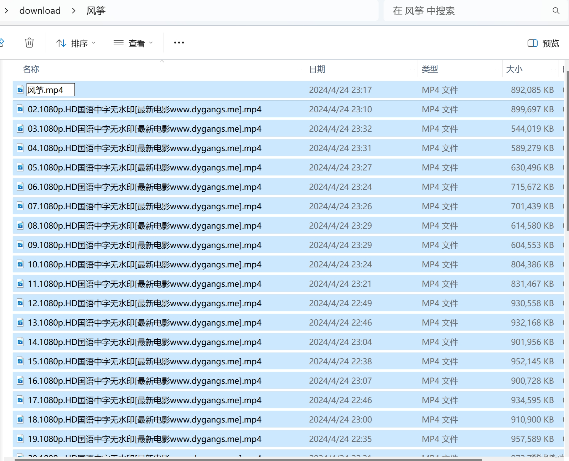This screenshot has height=461, width=569.
Task: Click the search magnifier icon
Action: (x=556, y=11)
